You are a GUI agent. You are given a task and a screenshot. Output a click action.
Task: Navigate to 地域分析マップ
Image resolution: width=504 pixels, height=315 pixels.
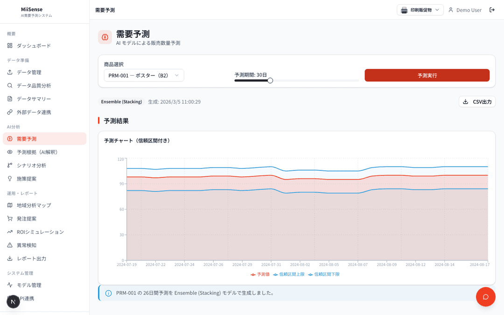[x=45, y=205]
